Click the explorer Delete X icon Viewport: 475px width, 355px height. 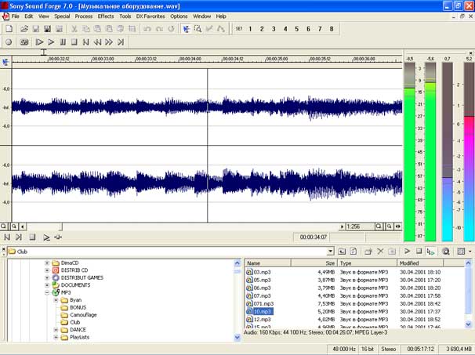pos(380,252)
